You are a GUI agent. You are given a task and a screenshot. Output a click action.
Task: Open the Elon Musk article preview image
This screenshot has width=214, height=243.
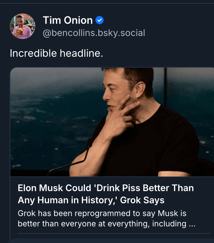pyautogui.click(x=112, y=122)
